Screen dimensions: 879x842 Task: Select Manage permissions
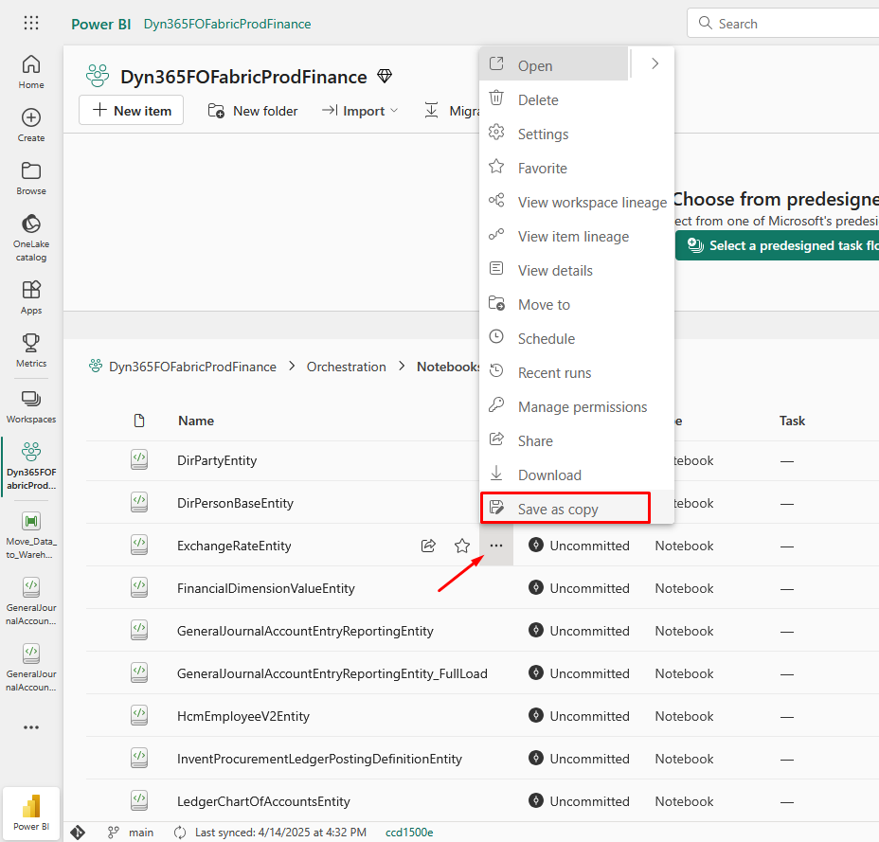[x=577, y=407]
